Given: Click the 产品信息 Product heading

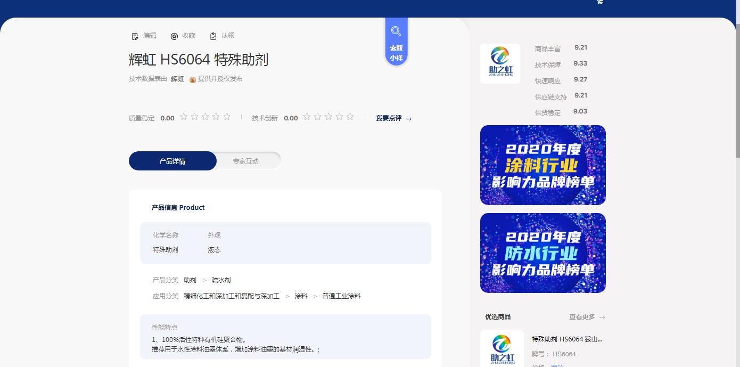Looking at the screenshot, I should point(178,208).
